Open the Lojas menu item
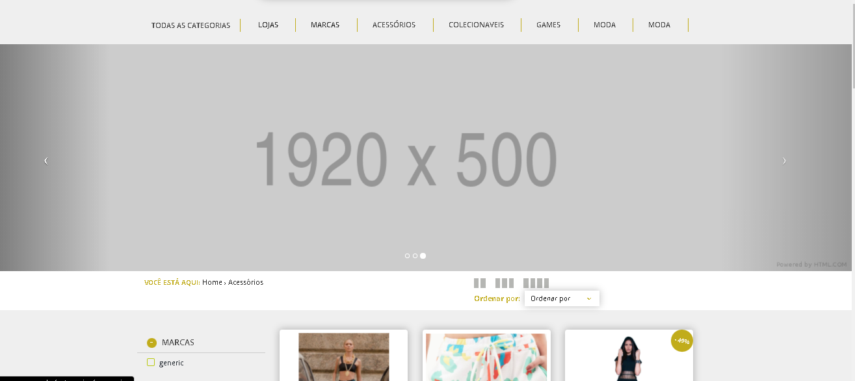Screen dimensions: 855x381 tap(268, 25)
